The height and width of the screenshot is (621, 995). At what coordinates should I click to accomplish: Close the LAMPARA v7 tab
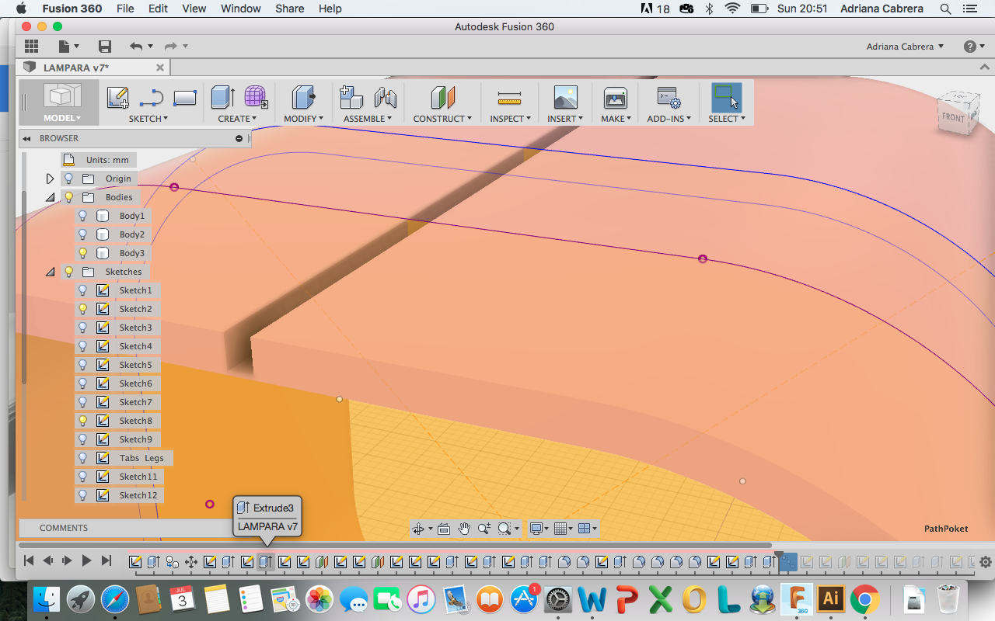[x=160, y=68]
